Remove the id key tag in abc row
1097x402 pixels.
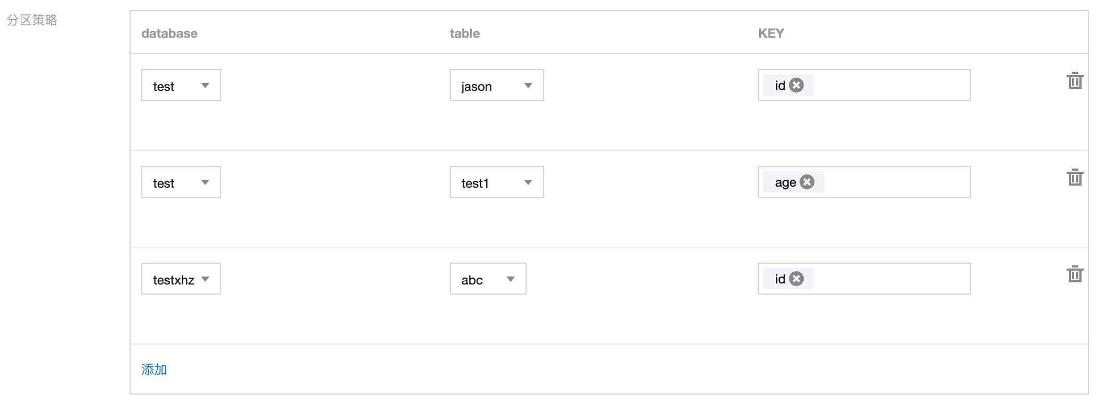796,279
